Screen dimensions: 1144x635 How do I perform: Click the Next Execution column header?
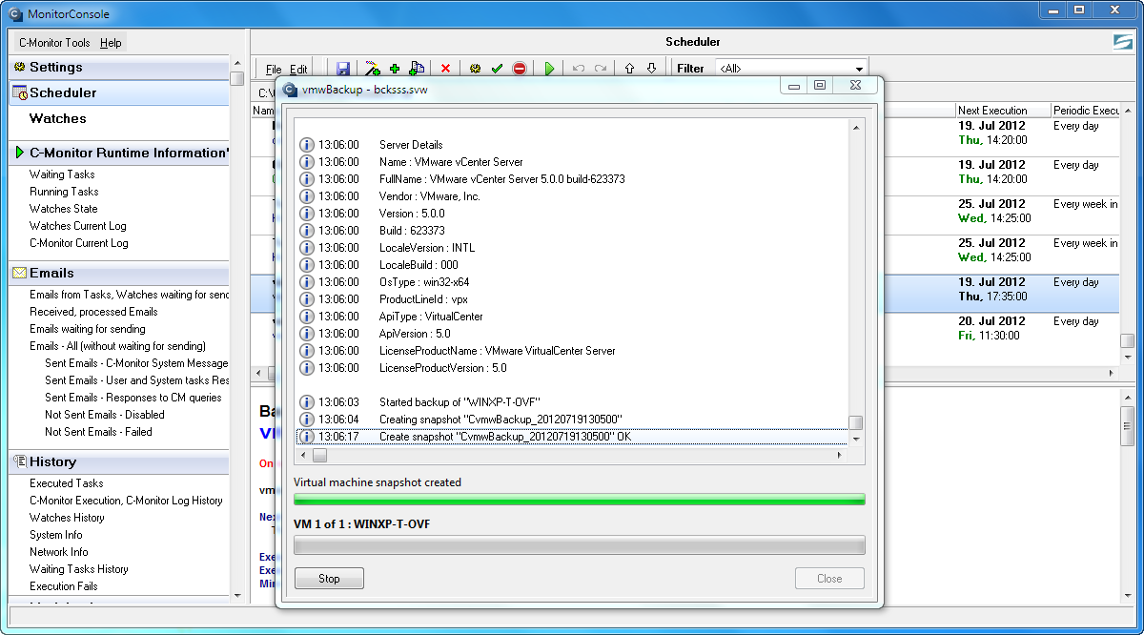pos(1002,111)
